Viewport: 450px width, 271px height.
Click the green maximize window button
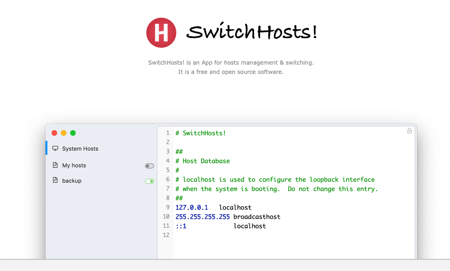click(73, 133)
